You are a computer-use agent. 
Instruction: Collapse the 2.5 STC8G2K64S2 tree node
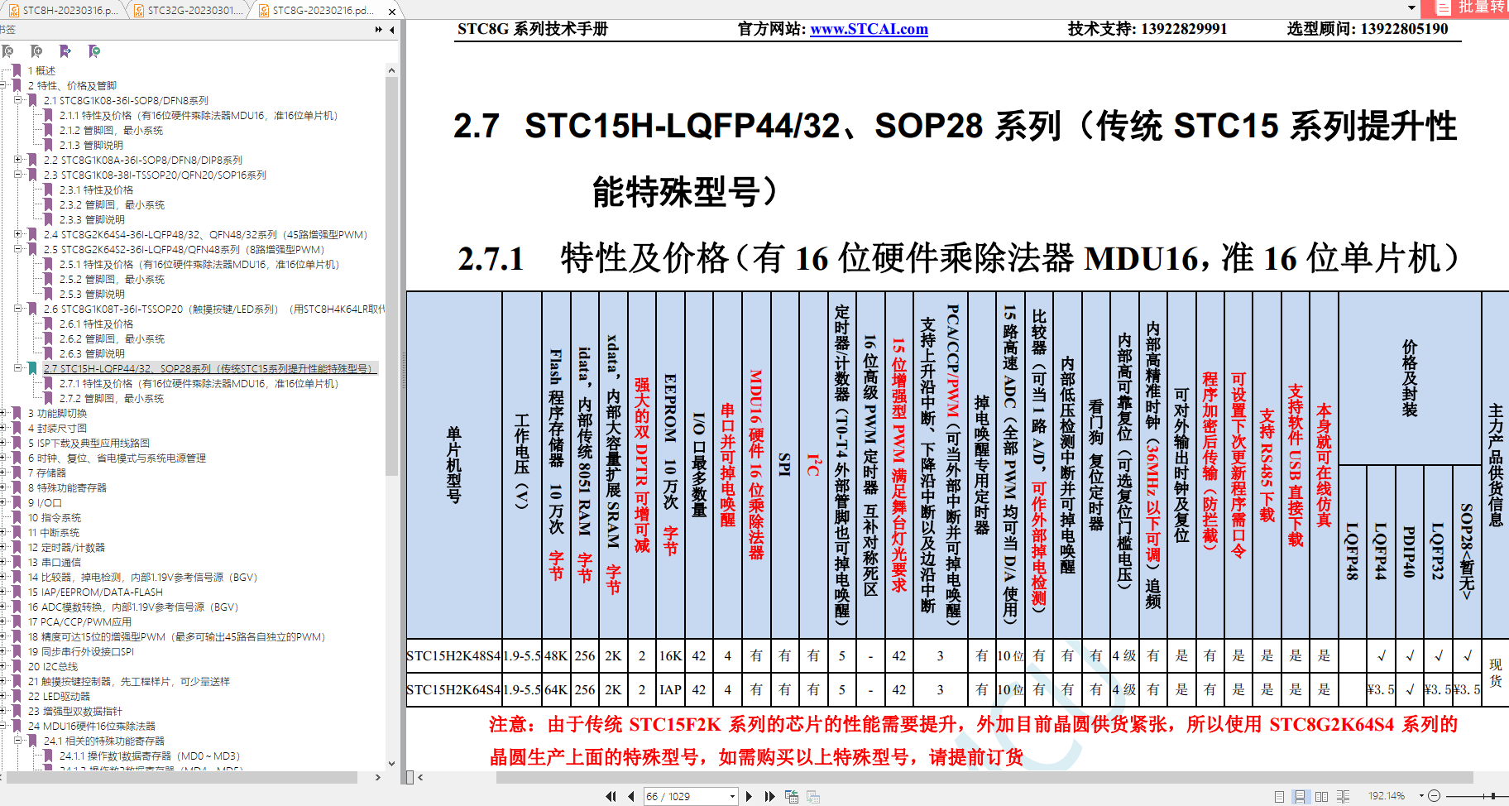17,249
